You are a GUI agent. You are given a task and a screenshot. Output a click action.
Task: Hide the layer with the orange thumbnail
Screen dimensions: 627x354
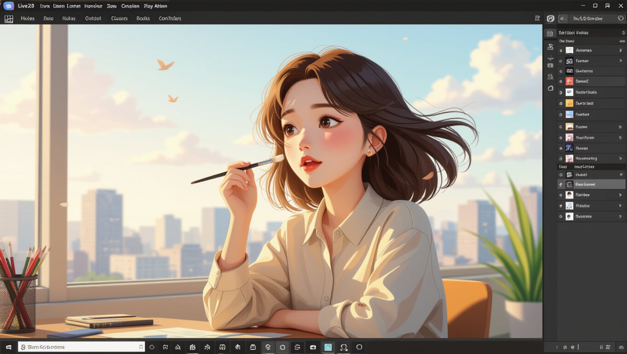point(561,103)
